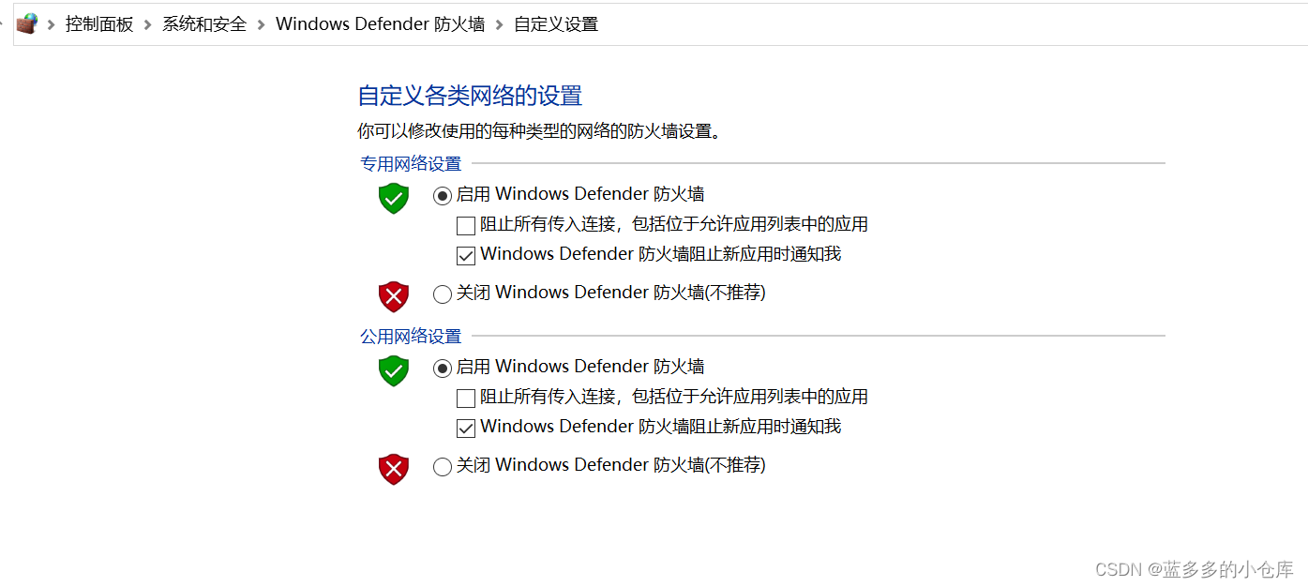Click the firewall icon in address bar

[26, 23]
